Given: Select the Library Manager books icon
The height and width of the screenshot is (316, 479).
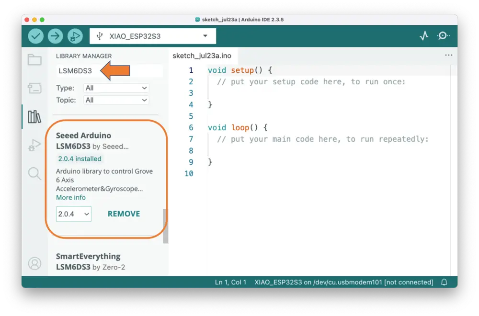Looking at the screenshot, I should (x=34, y=117).
